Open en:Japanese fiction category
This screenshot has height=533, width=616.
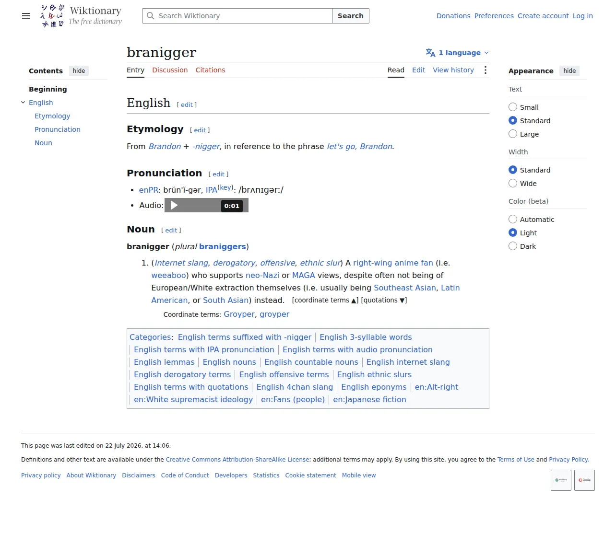[369, 399]
